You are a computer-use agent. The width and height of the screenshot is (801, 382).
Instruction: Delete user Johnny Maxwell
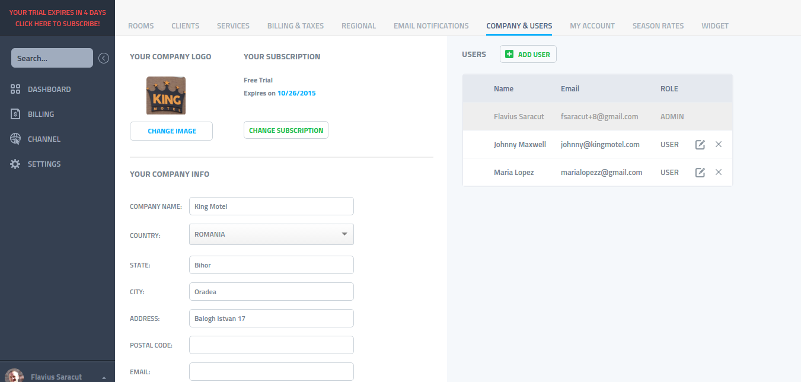pos(719,145)
